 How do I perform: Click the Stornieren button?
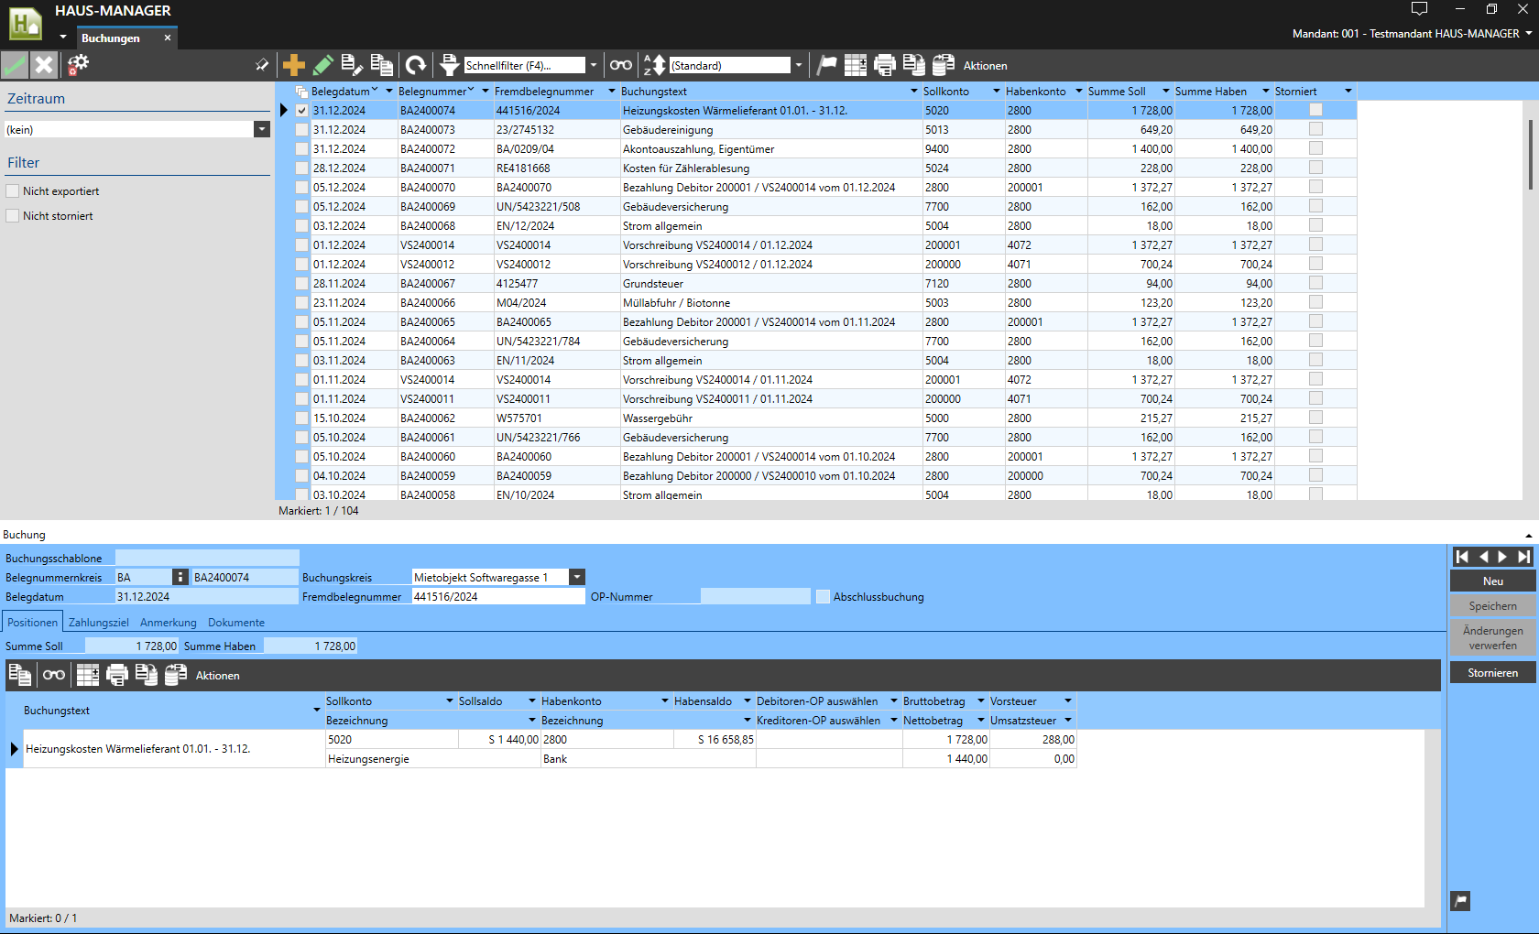click(1493, 673)
